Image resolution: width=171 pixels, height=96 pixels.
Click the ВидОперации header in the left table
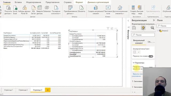pyautogui.click(x=8, y=33)
